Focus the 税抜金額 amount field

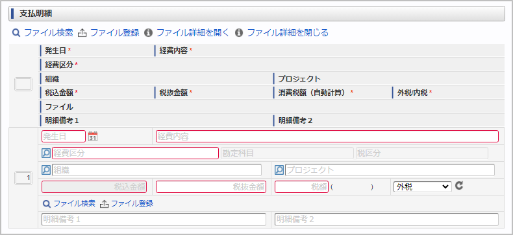(211, 187)
